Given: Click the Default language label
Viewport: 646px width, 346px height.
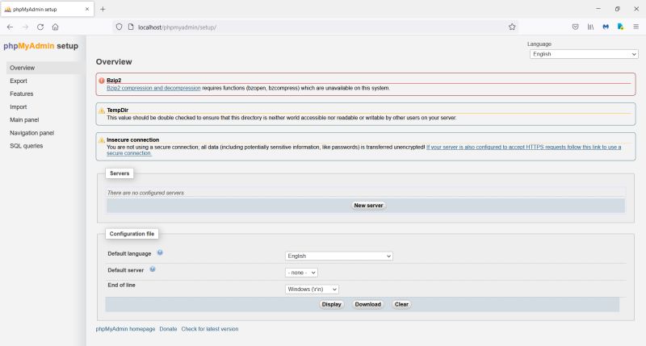Looking at the screenshot, I should point(129,254).
